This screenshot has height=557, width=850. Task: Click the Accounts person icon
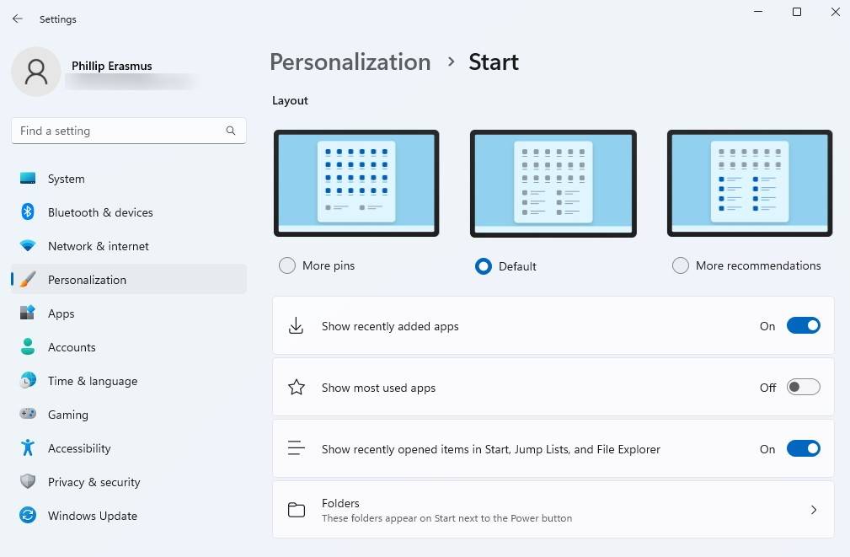[x=28, y=346]
